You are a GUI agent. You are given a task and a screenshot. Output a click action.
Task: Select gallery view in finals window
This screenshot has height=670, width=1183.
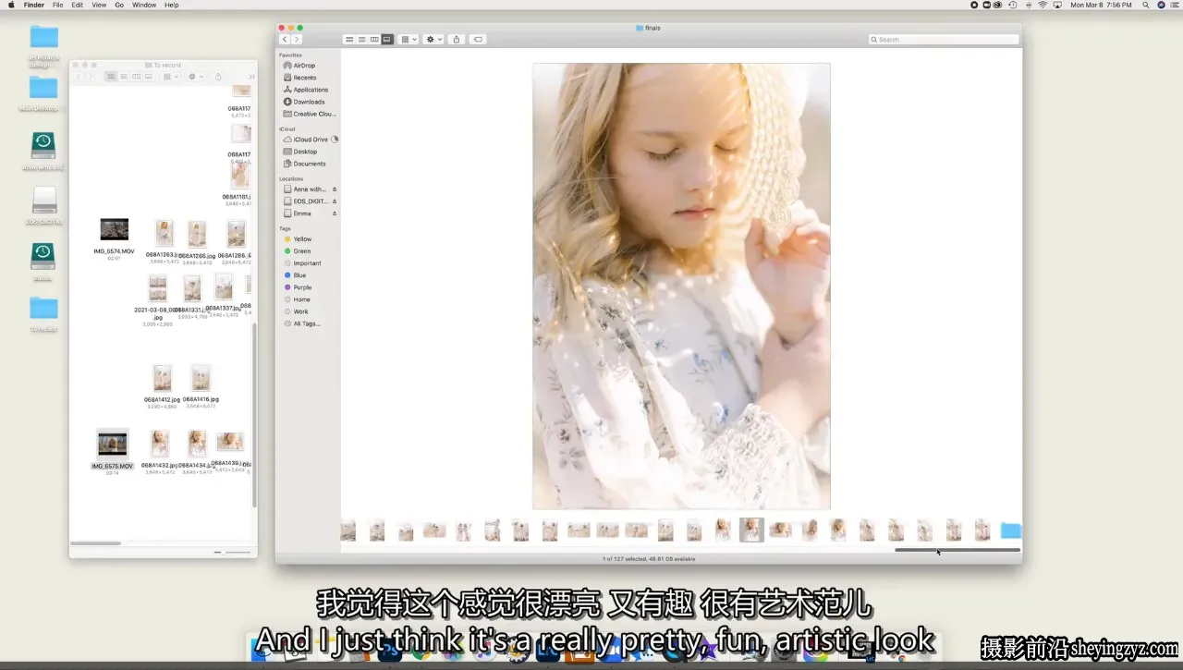click(387, 40)
